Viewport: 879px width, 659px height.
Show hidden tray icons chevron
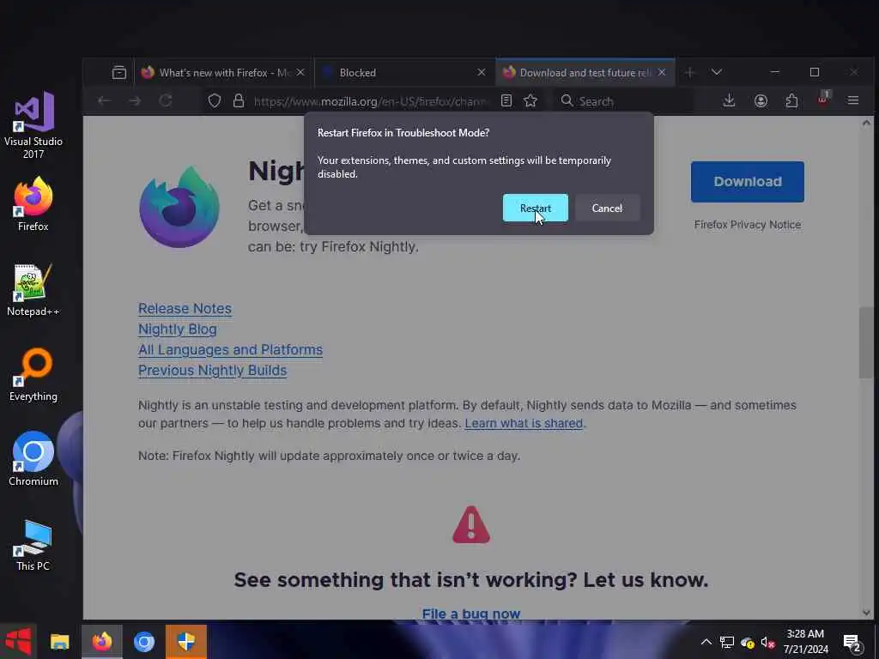pyautogui.click(x=706, y=642)
